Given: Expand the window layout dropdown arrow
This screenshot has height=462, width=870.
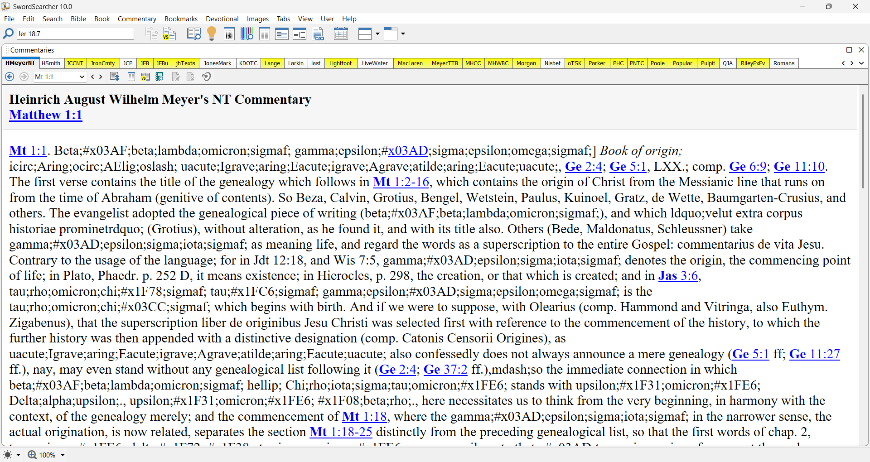Looking at the screenshot, I should pos(403,34).
